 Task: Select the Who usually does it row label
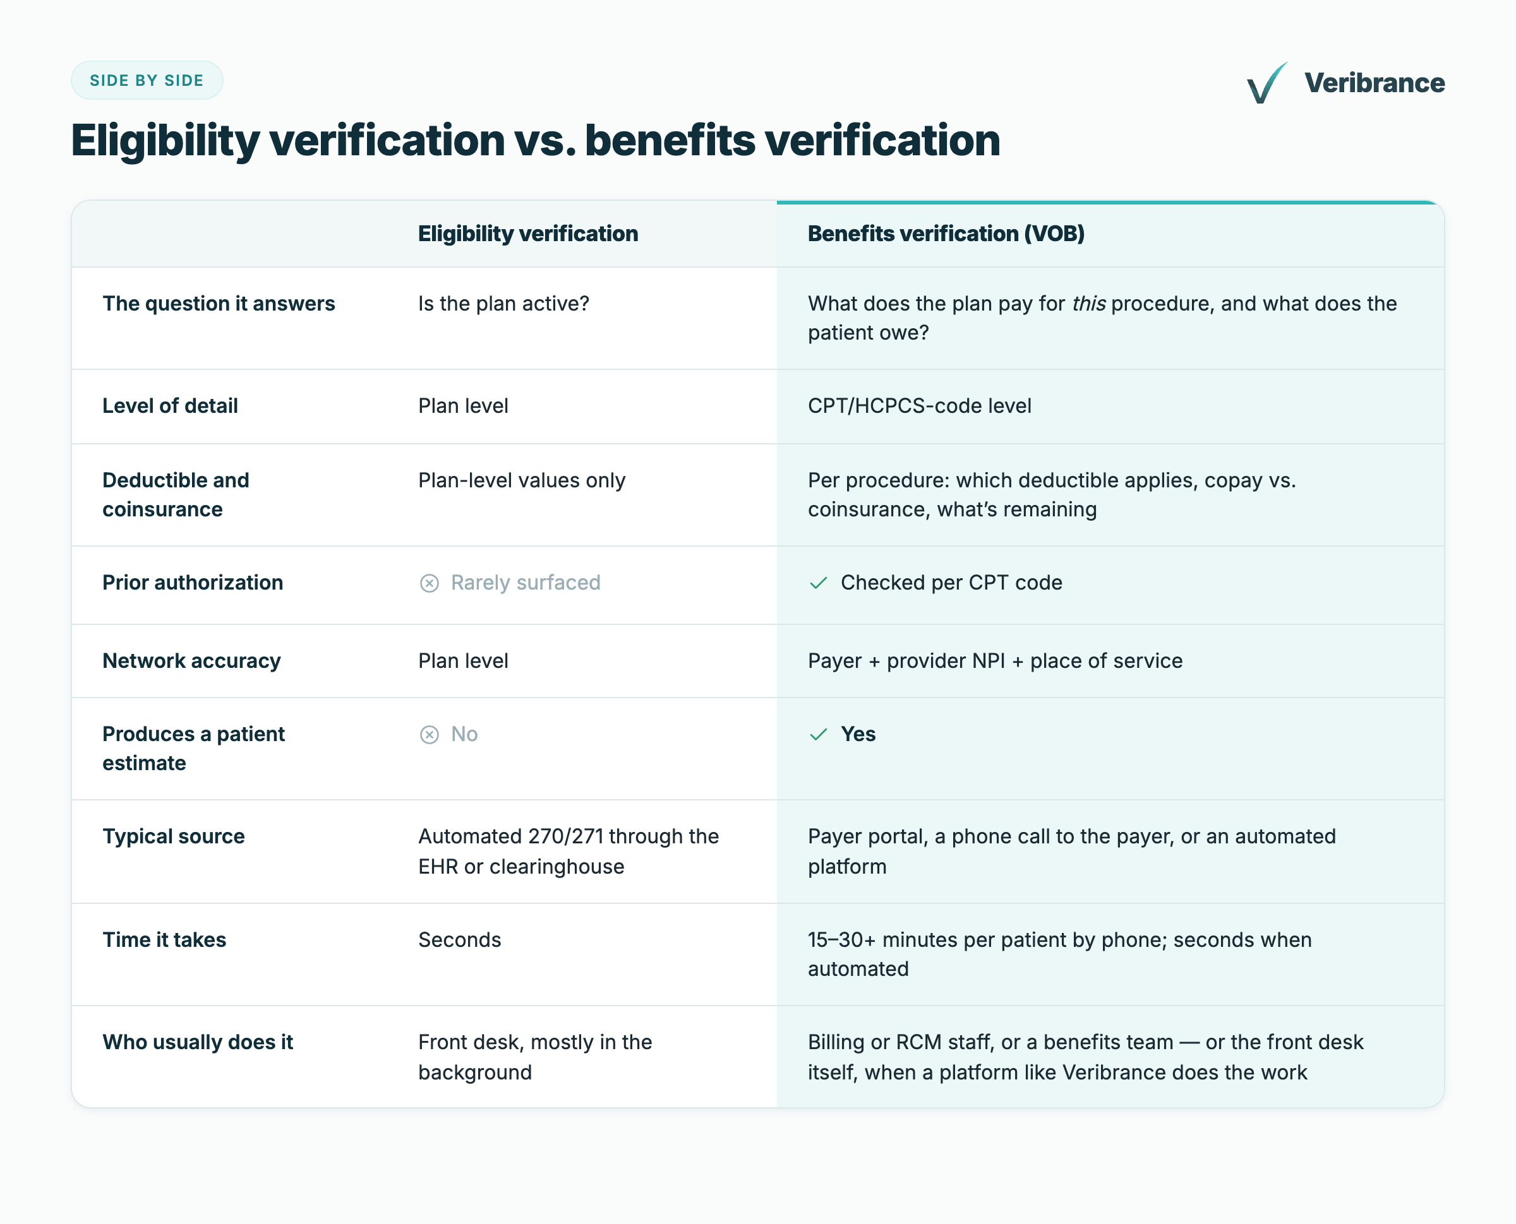[x=198, y=1043]
